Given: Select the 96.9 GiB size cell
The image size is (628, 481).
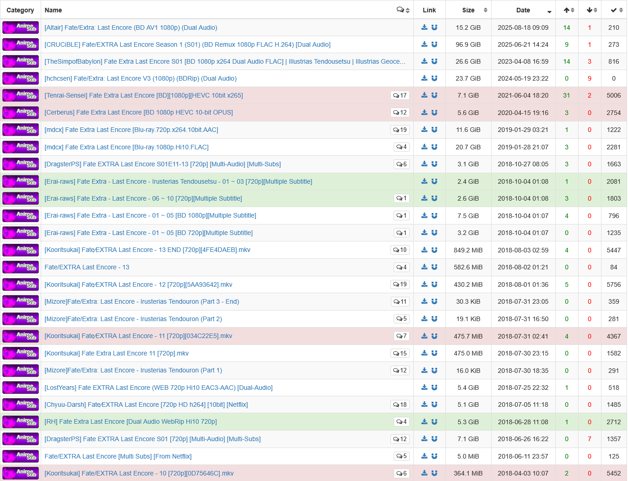Looking at the screenshot, I should tap(468, 44).
